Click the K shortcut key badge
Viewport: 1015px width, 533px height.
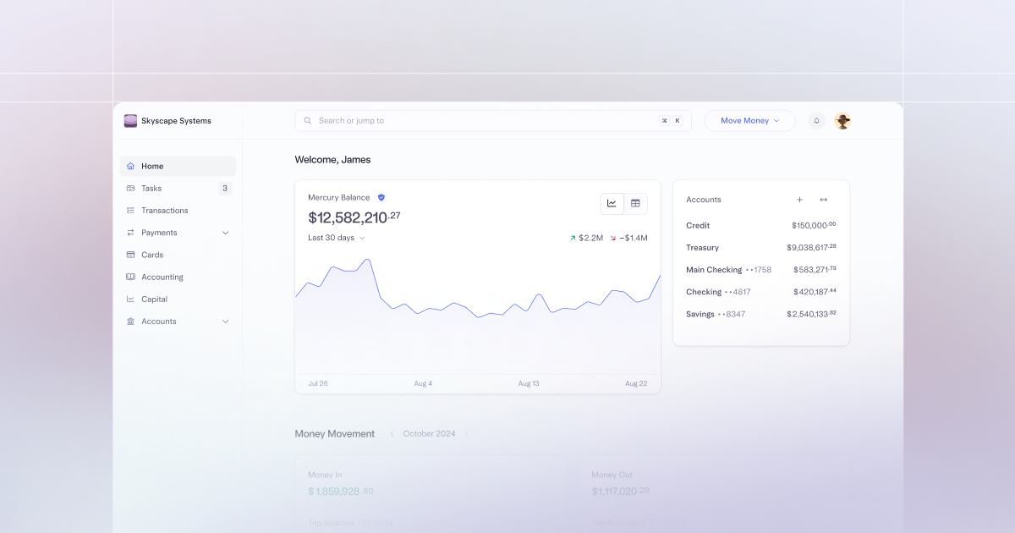[x=678, y=121]
